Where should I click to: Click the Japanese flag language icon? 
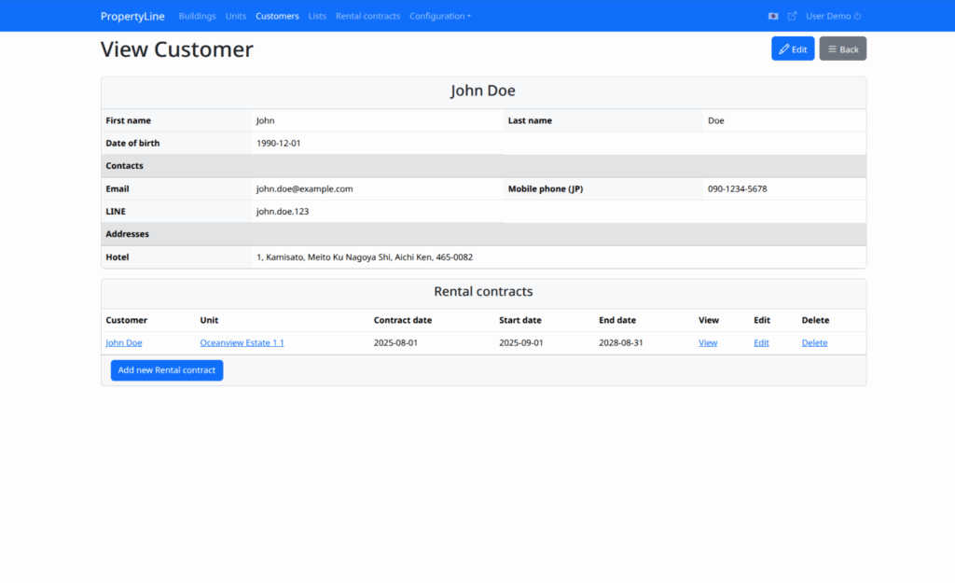tap(773, 16)
